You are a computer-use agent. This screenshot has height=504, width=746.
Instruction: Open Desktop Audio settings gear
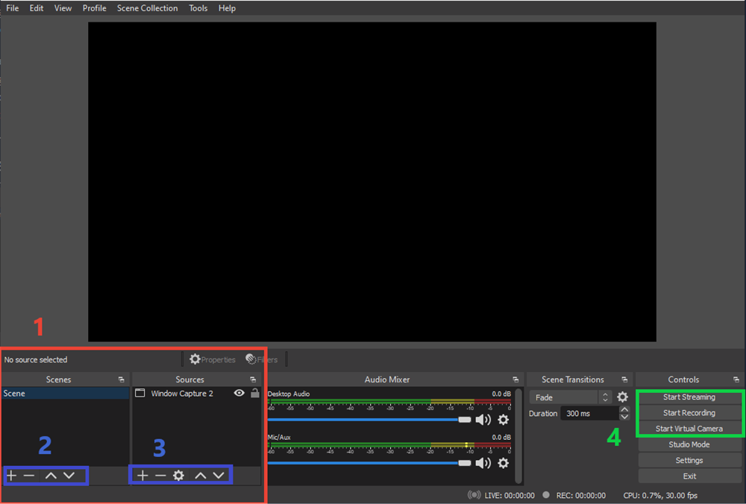503,419
